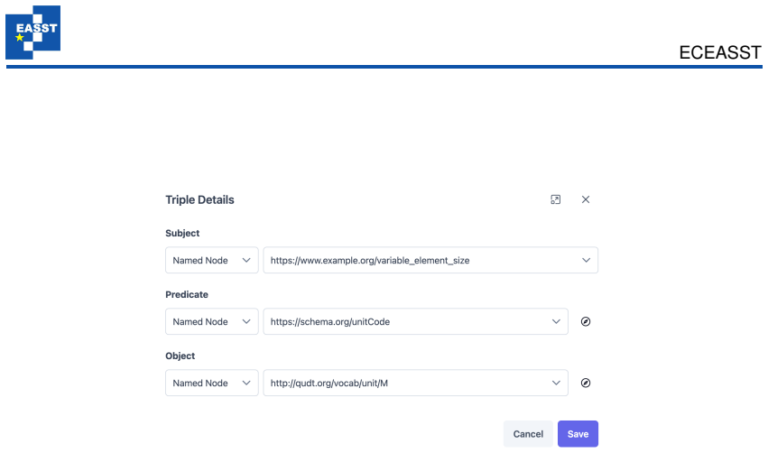
Task: Open the Subject Named Node type dropdown
Action: click(211, 260)
